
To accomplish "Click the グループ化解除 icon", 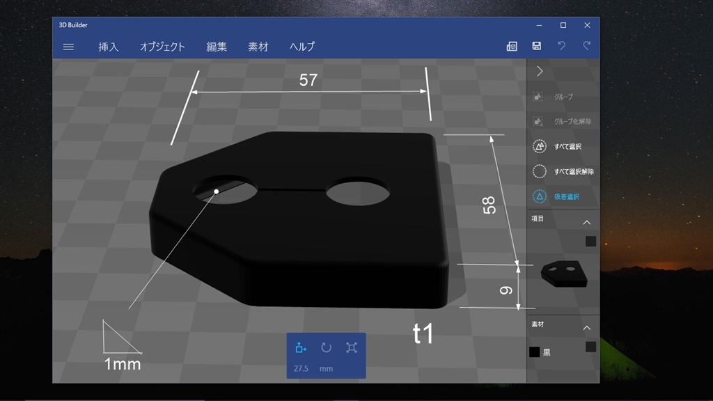I will click(538, 121).
